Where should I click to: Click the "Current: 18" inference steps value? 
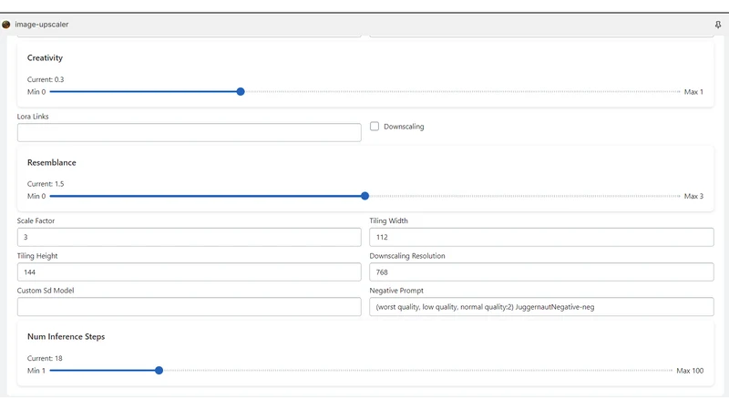coord(45,358)
